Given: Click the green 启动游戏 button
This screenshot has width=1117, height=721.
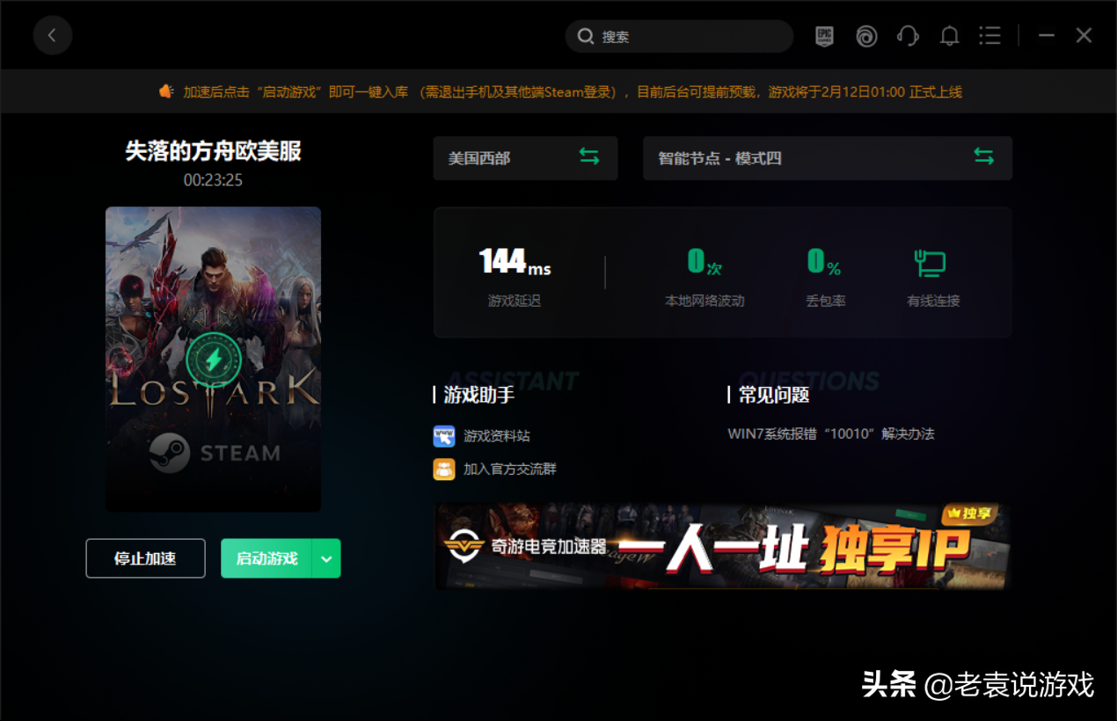Looking at the screenshot, I should click(266, 558).
